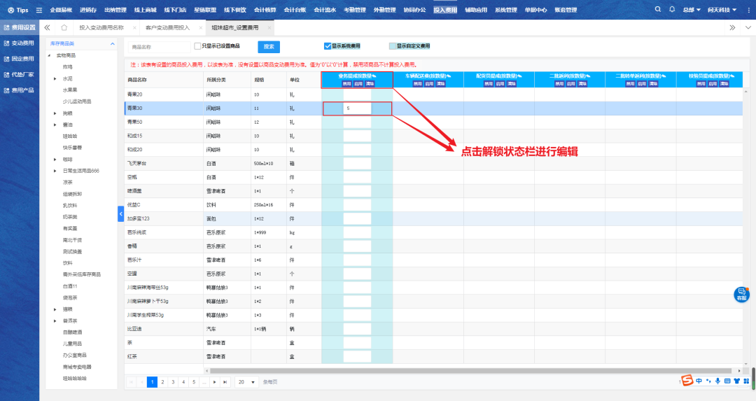The image size is (756, 401).
Task: Enable 显示自定义费用 checkbox
Action: click(392, 46)
